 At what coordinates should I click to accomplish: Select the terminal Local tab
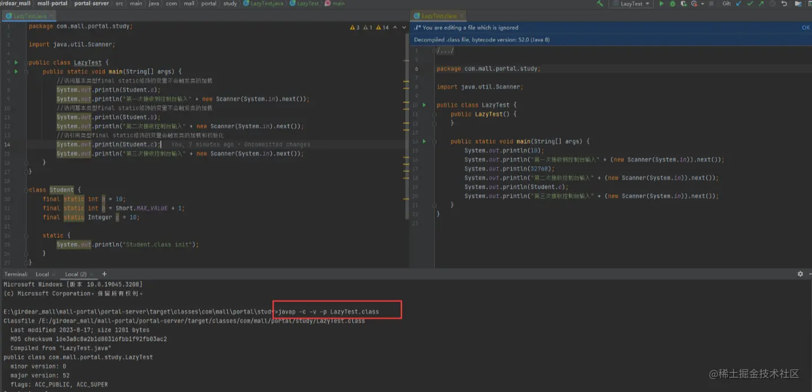(42, 274)
